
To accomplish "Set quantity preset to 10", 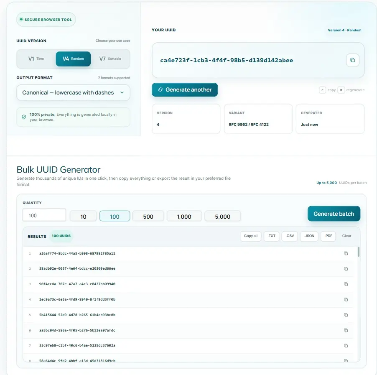I will (x=84, y=217).
